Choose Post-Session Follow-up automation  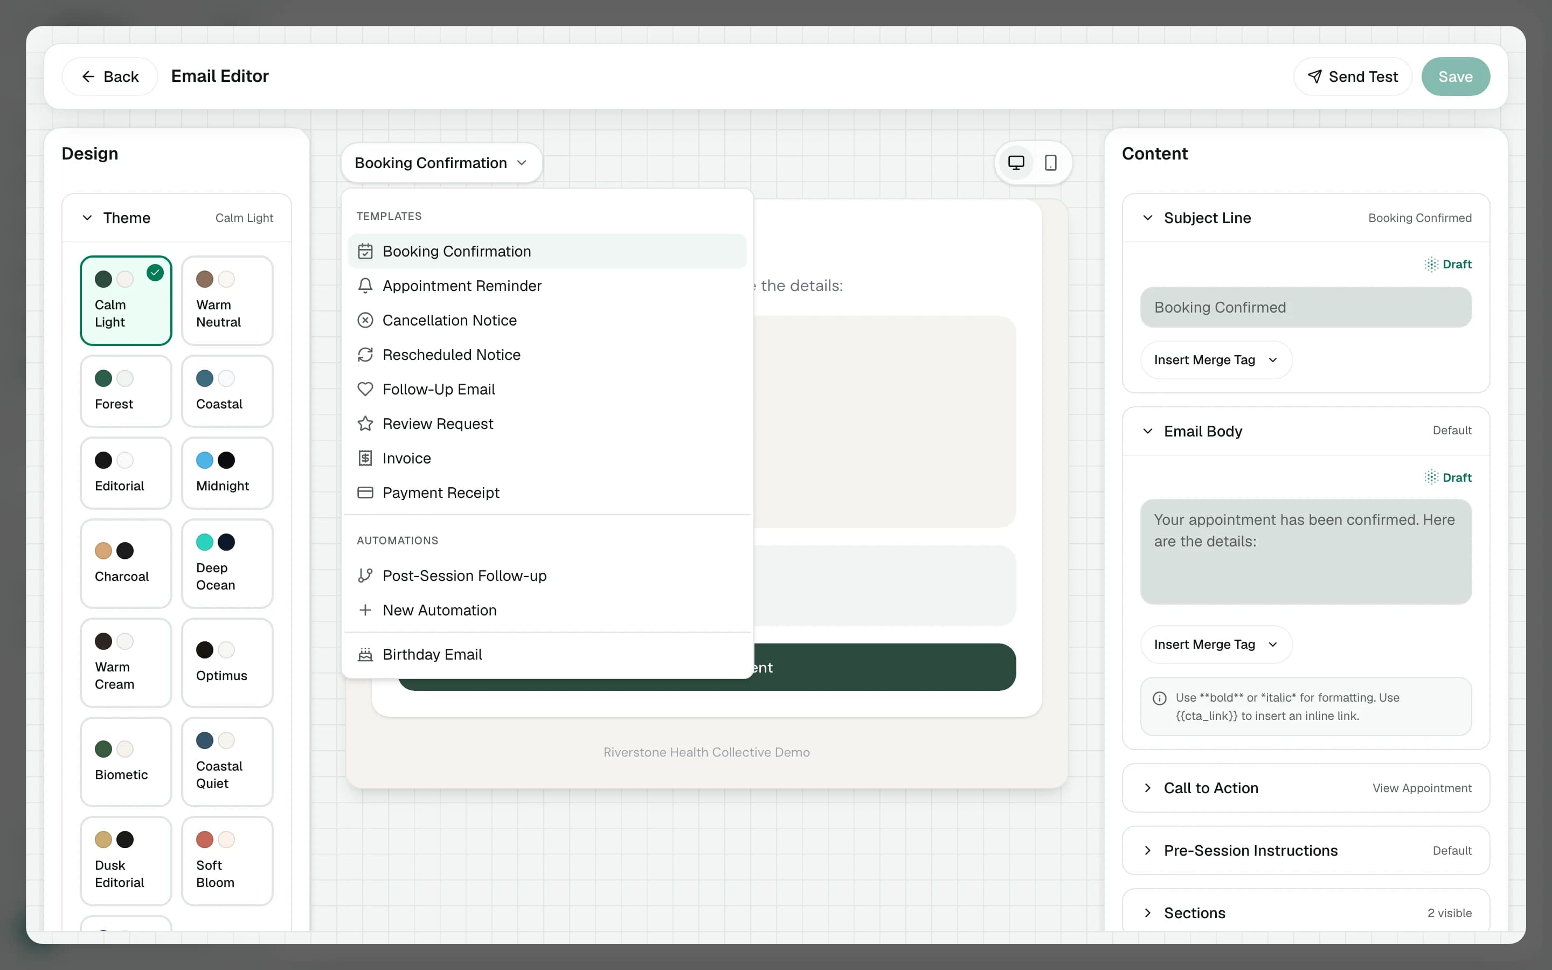(547, 576)
